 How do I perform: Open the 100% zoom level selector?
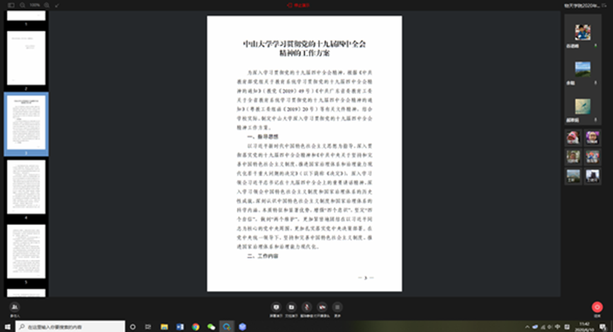coord(35,5)
